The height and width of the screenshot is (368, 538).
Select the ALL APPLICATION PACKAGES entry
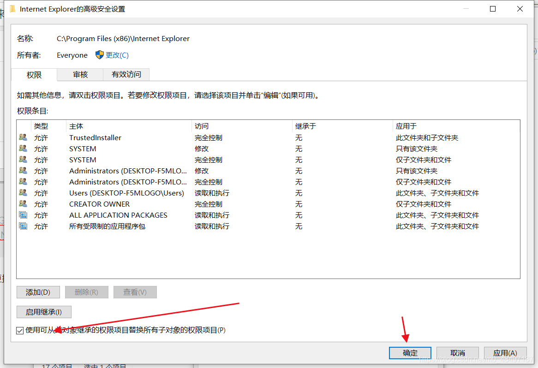click(x=119, y=215)
